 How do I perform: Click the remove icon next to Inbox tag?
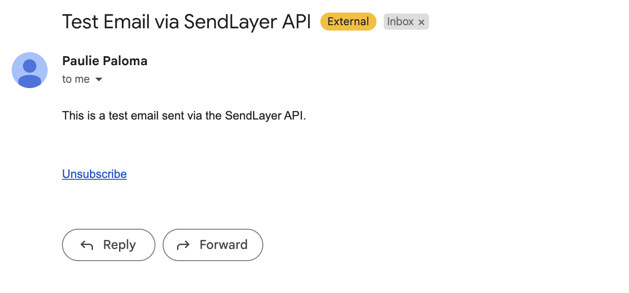[421, 22]
